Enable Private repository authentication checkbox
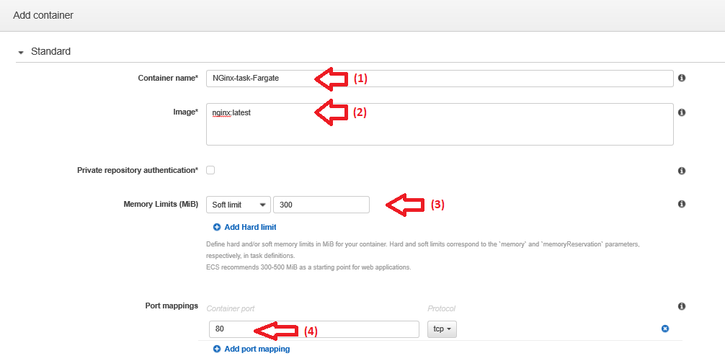725x361 pixels. (x=210, y=170)
